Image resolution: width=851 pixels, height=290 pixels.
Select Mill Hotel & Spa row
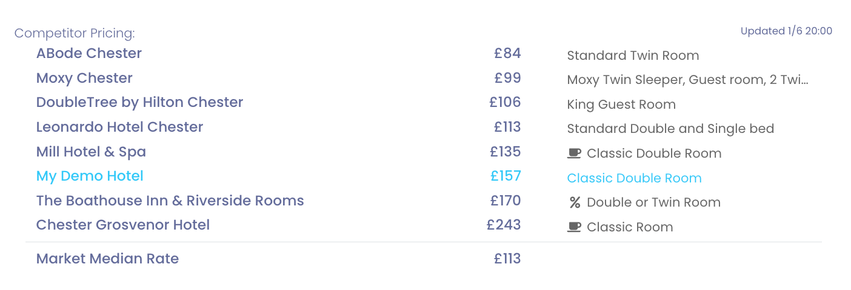(x=91, y=152)
